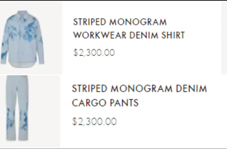Click the dollar sign of the shirt price
This screenshot has width=227, height=149.
pos(75,53)
